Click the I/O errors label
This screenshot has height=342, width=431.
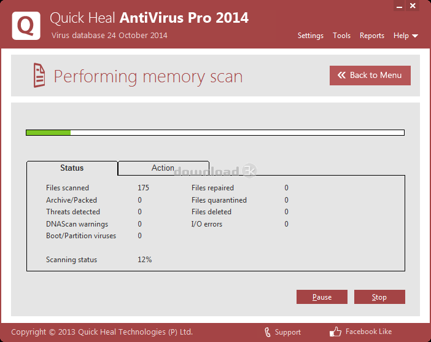point(207,224)
